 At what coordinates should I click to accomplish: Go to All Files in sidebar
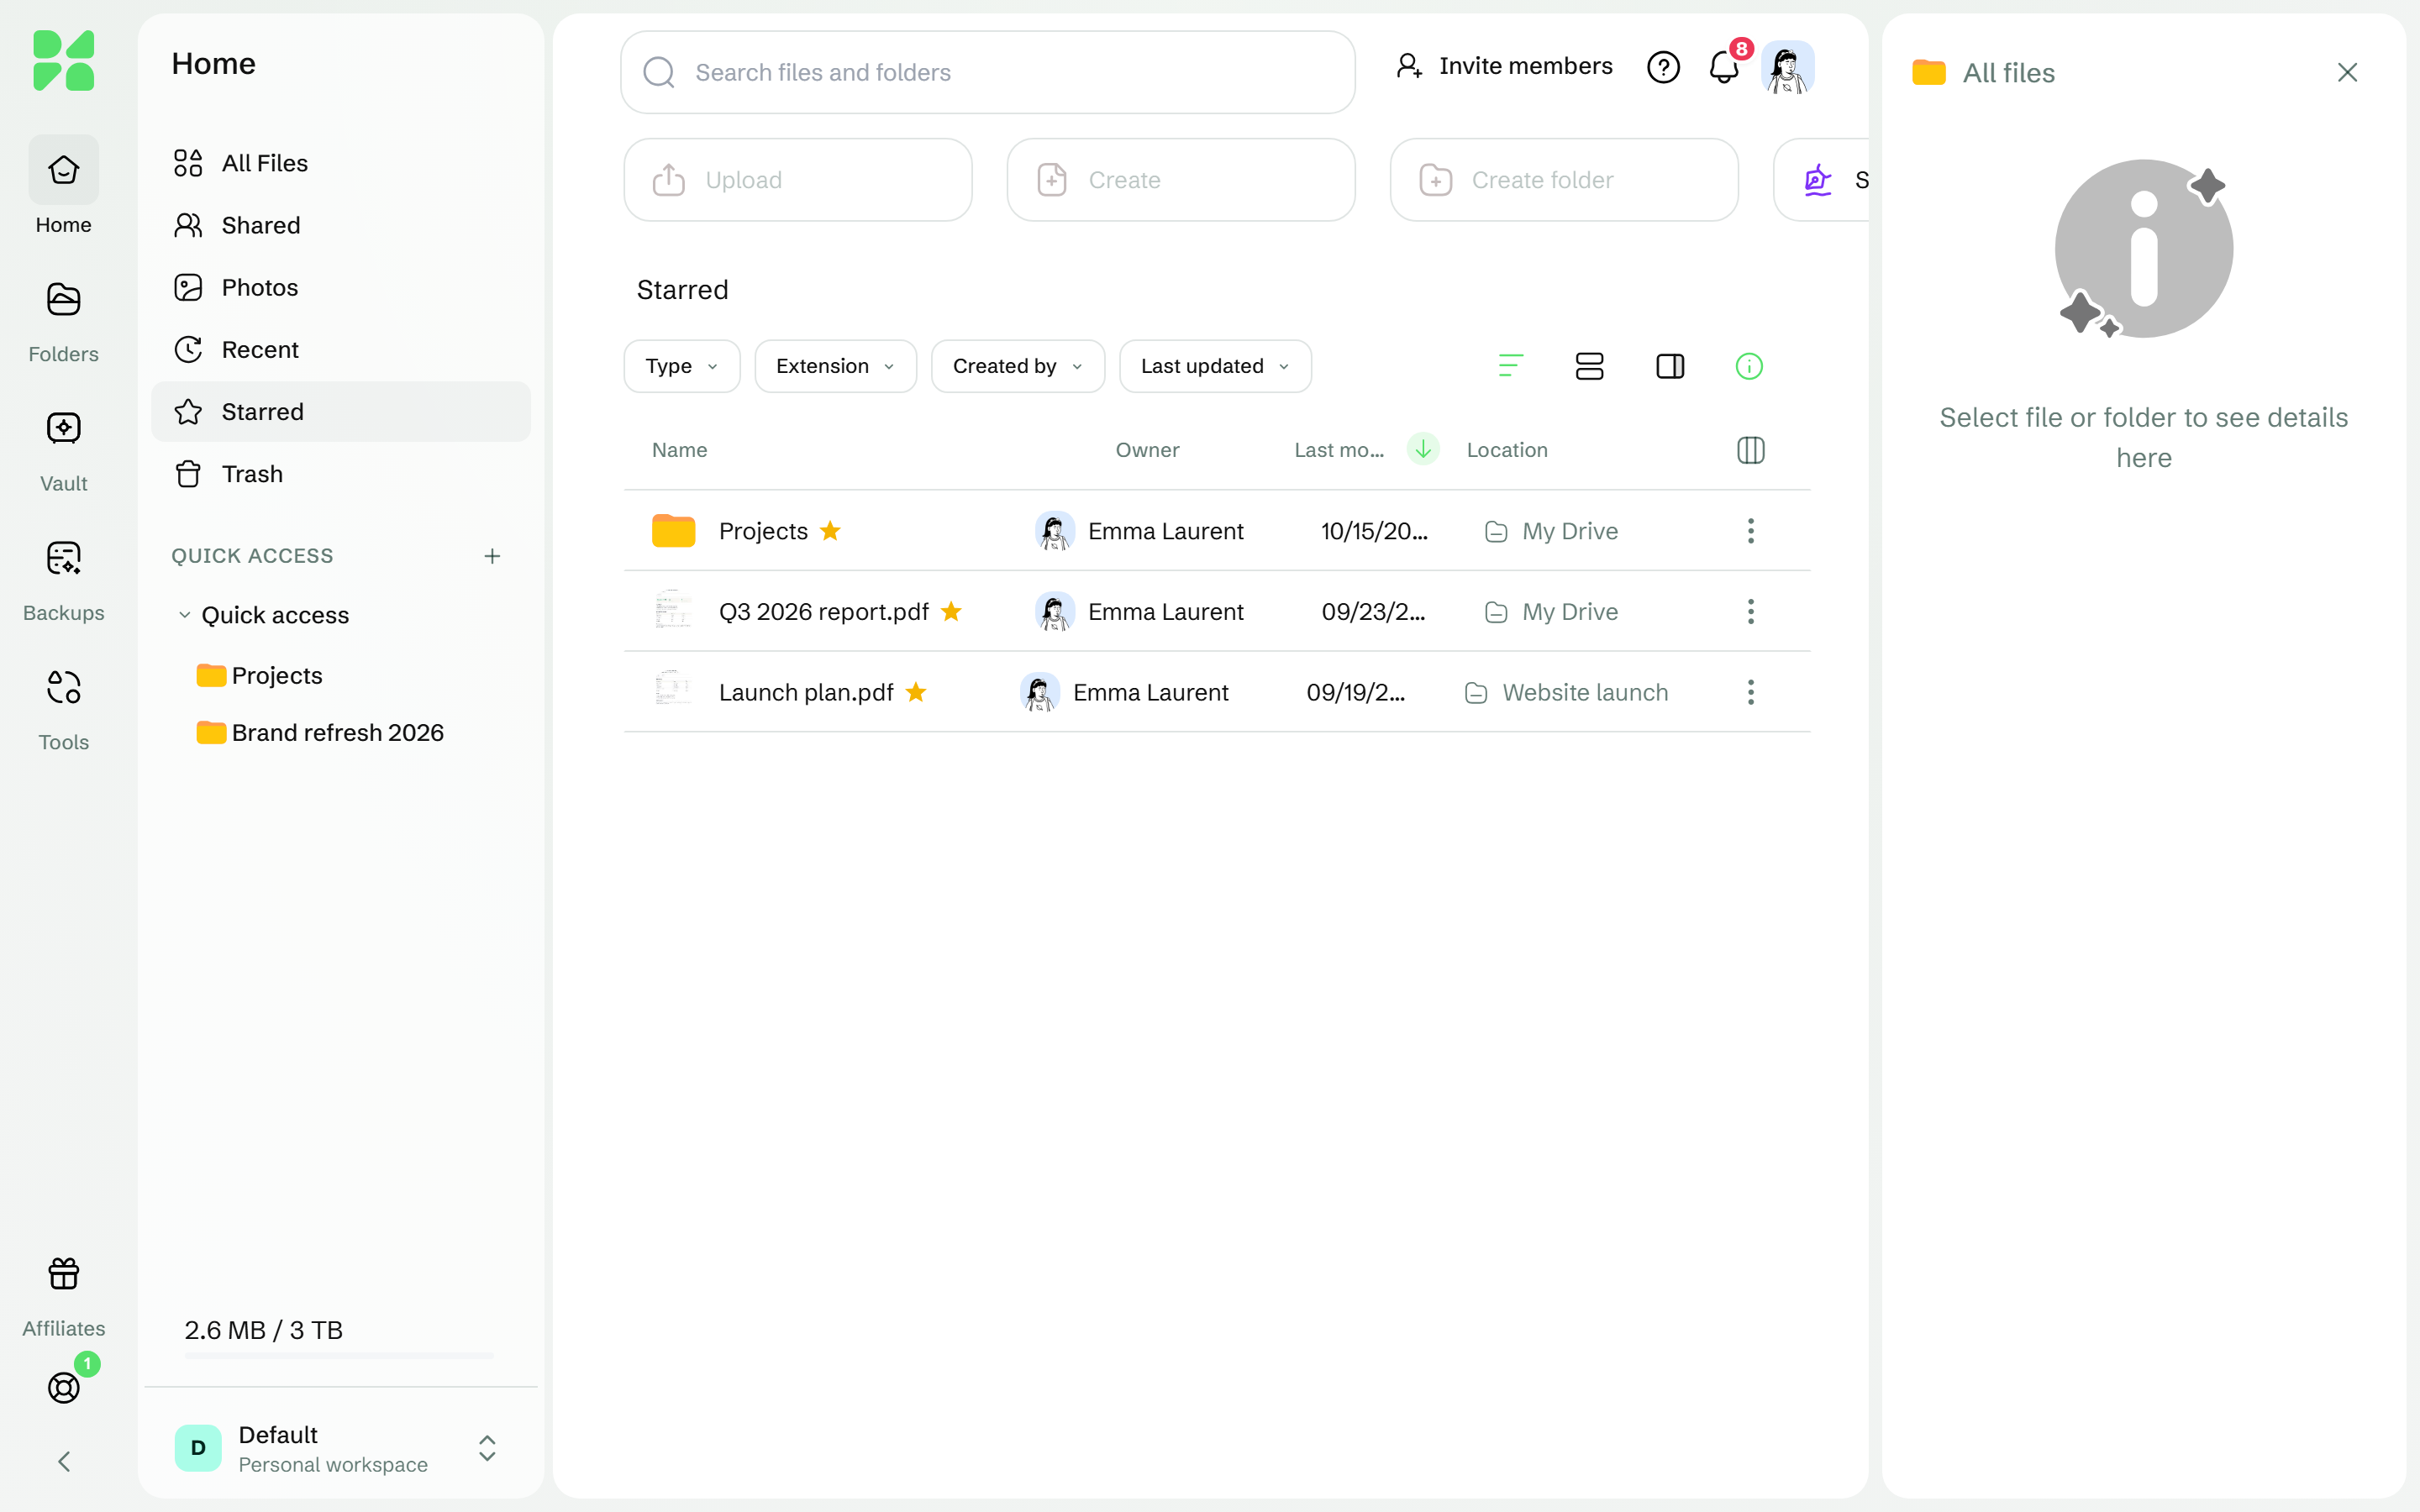(x=341, y=163)
